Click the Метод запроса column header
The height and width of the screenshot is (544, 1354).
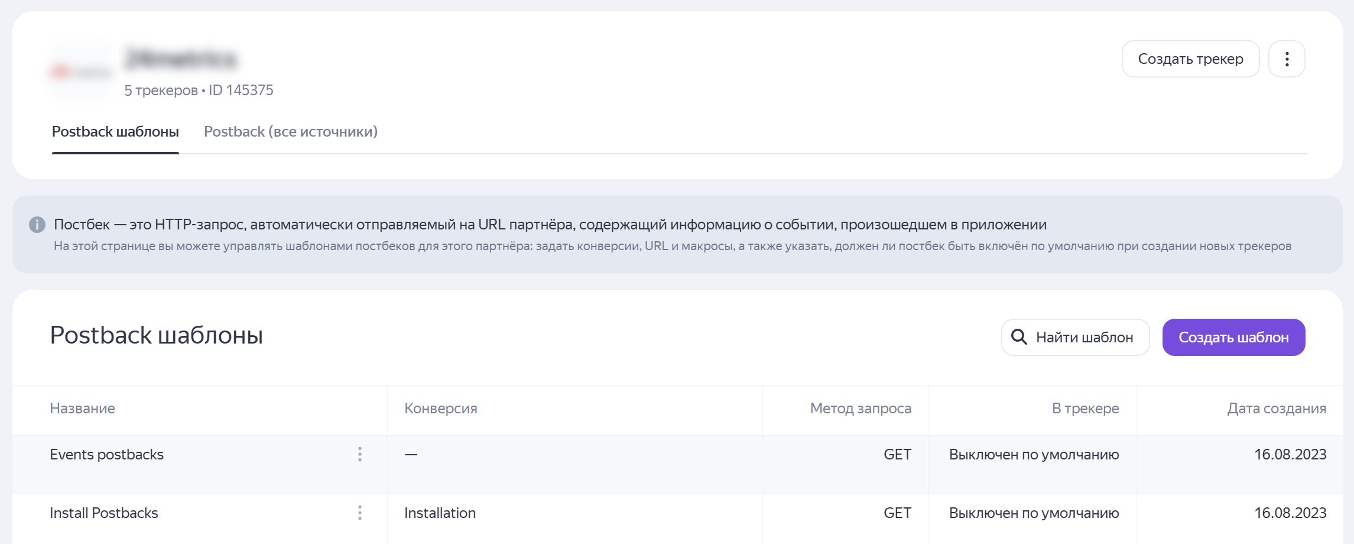tap(860, 409)
